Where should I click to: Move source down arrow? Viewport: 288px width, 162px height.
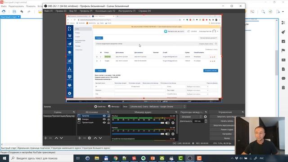tap(100, 138)
